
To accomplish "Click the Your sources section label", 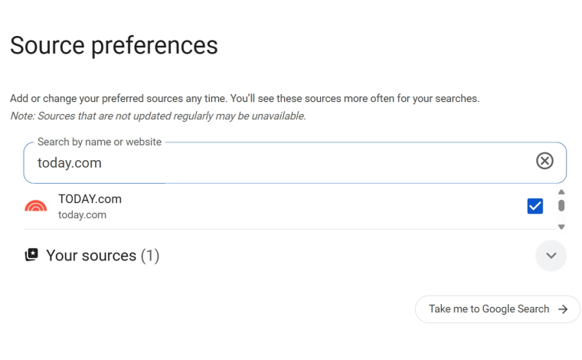I will click(91, 256).
